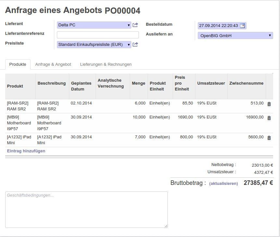Click aktualisieren to update total

coord(223,184)
